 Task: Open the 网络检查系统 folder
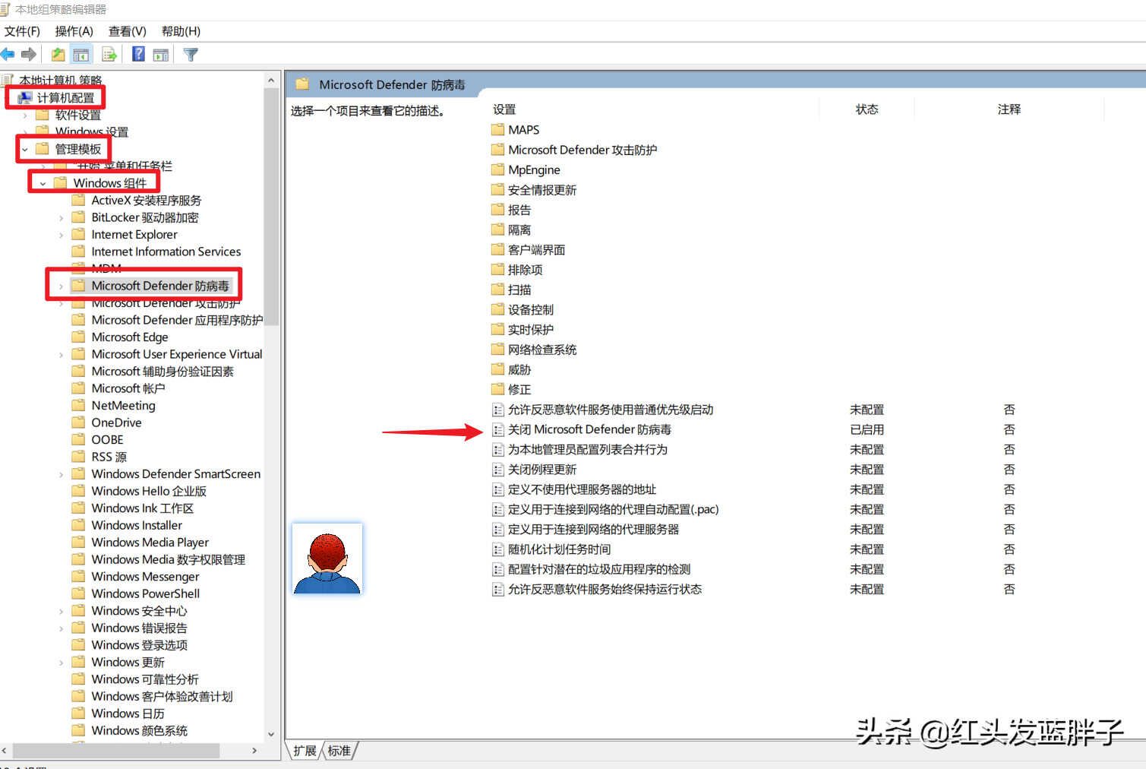coord(542,350)
